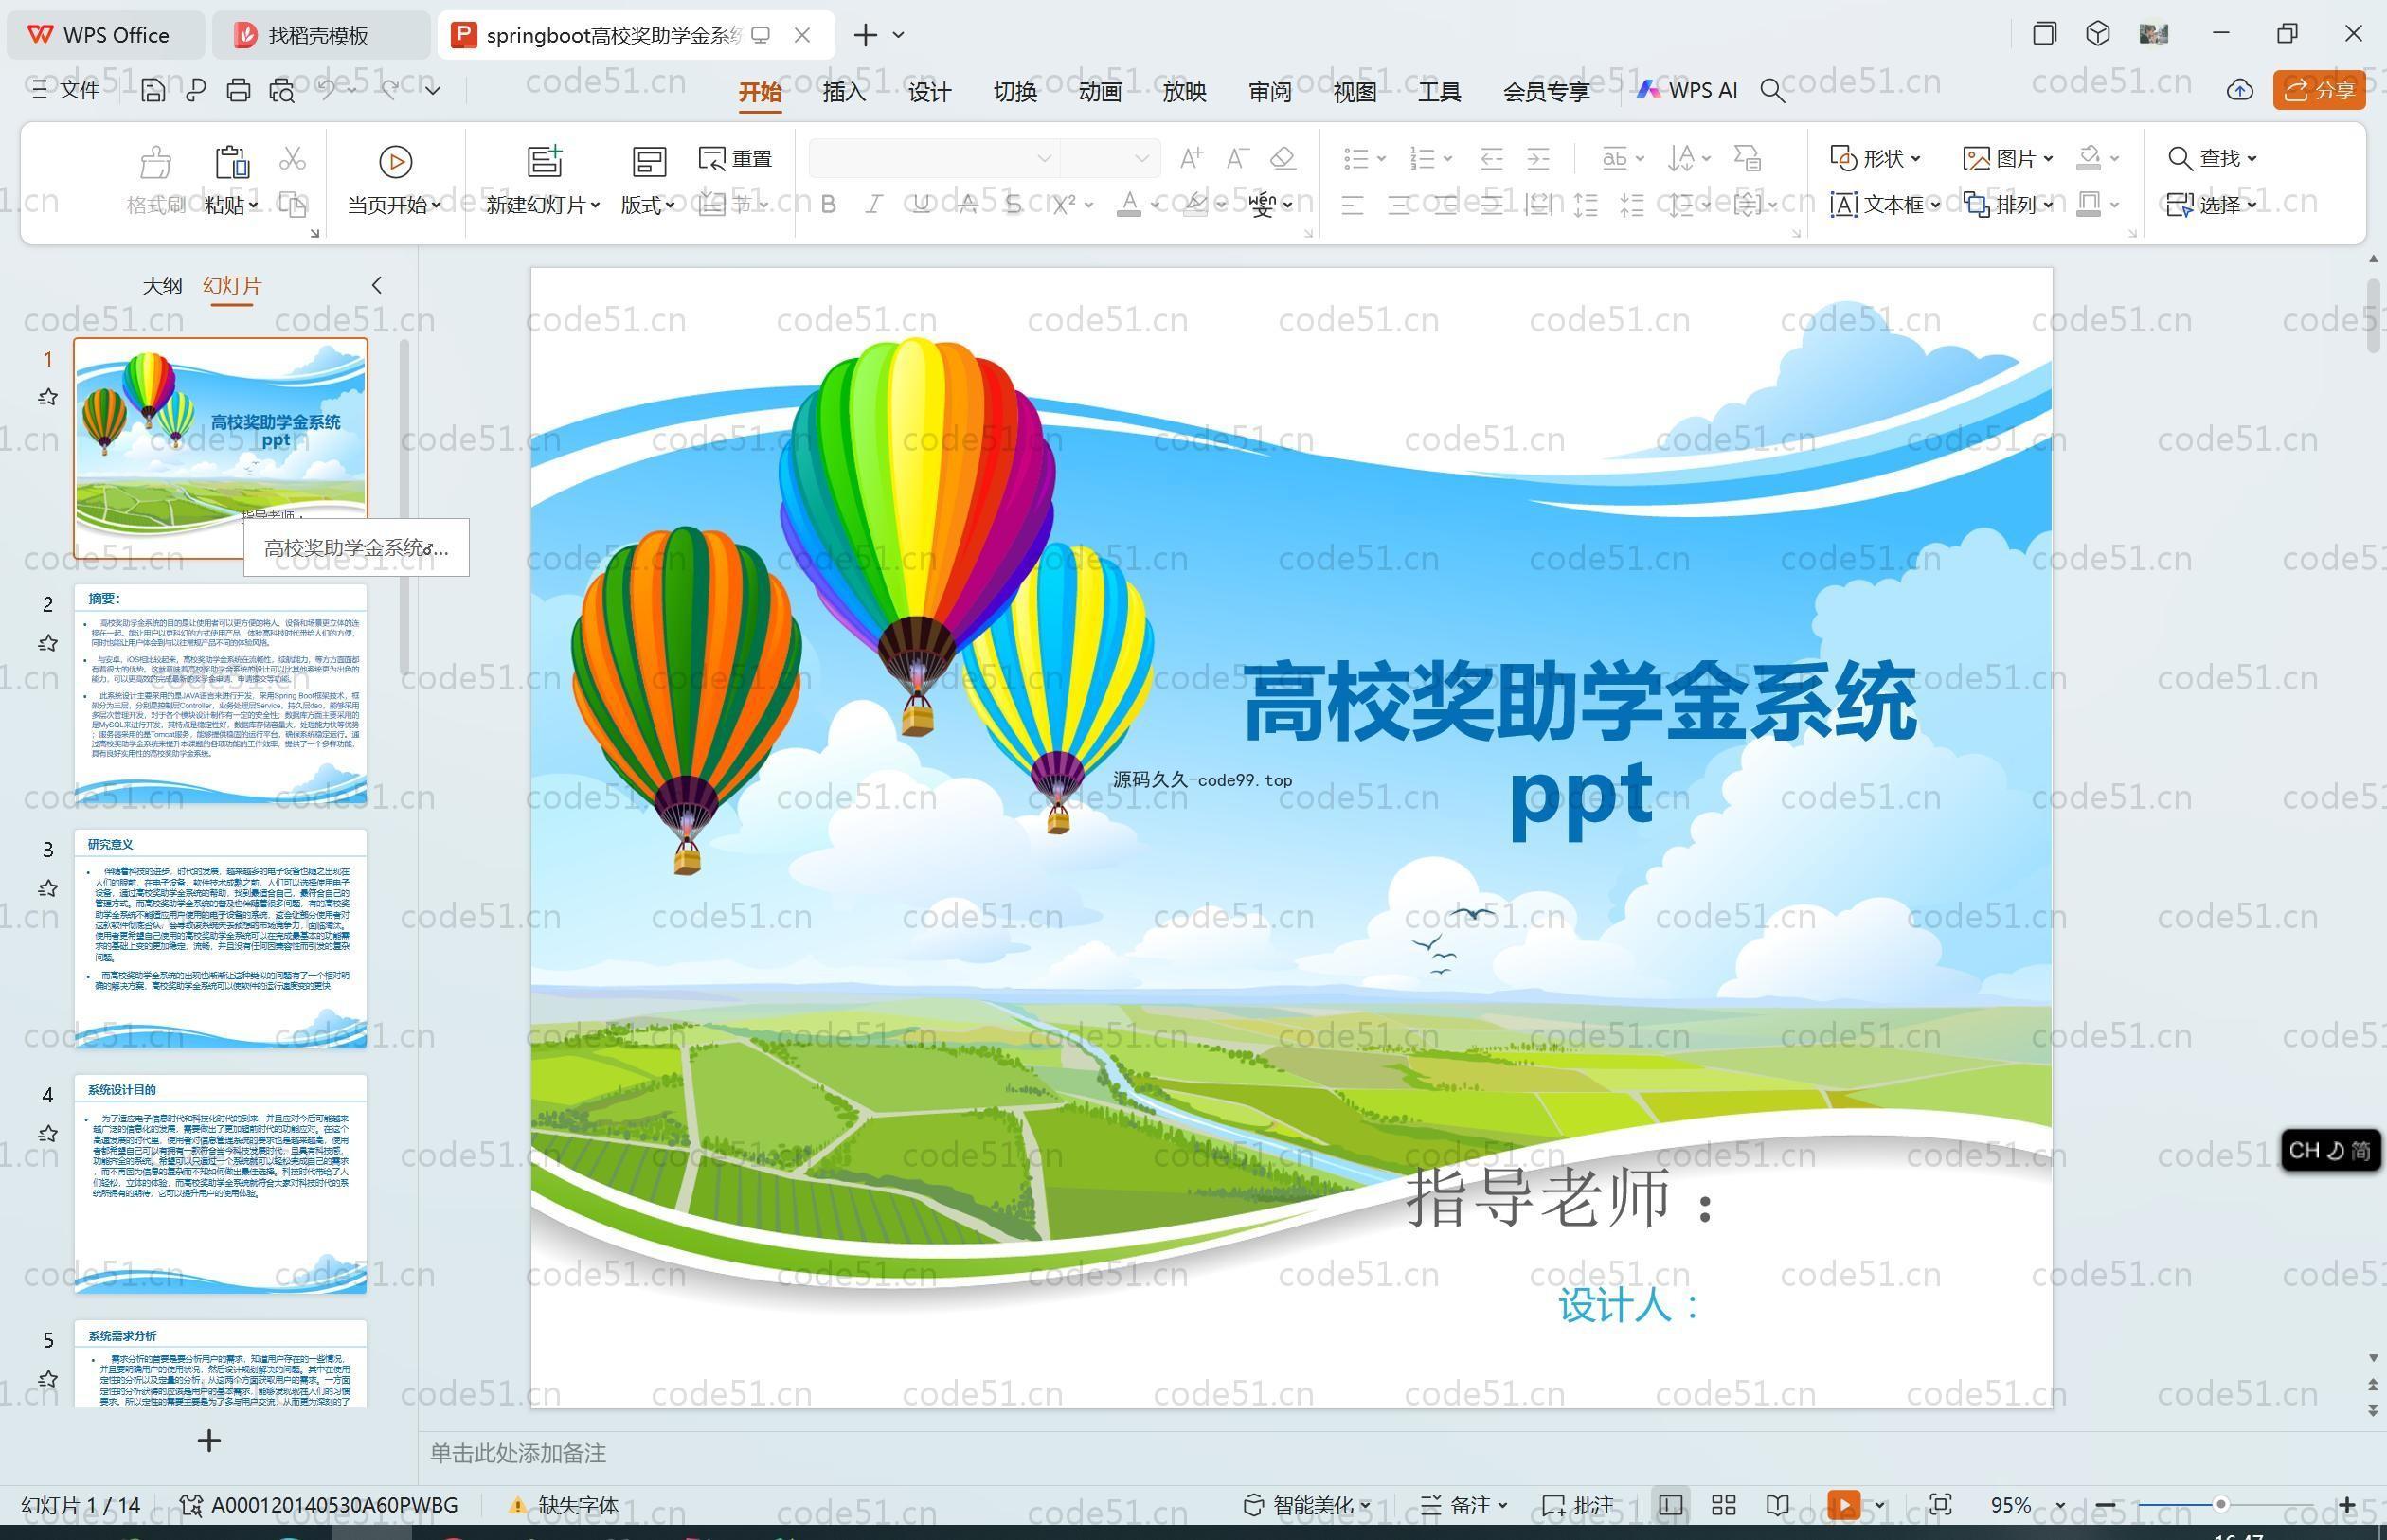The image size is (2387, 1540).
Task: Click fit slide to window icon
Action: 1941,1505
